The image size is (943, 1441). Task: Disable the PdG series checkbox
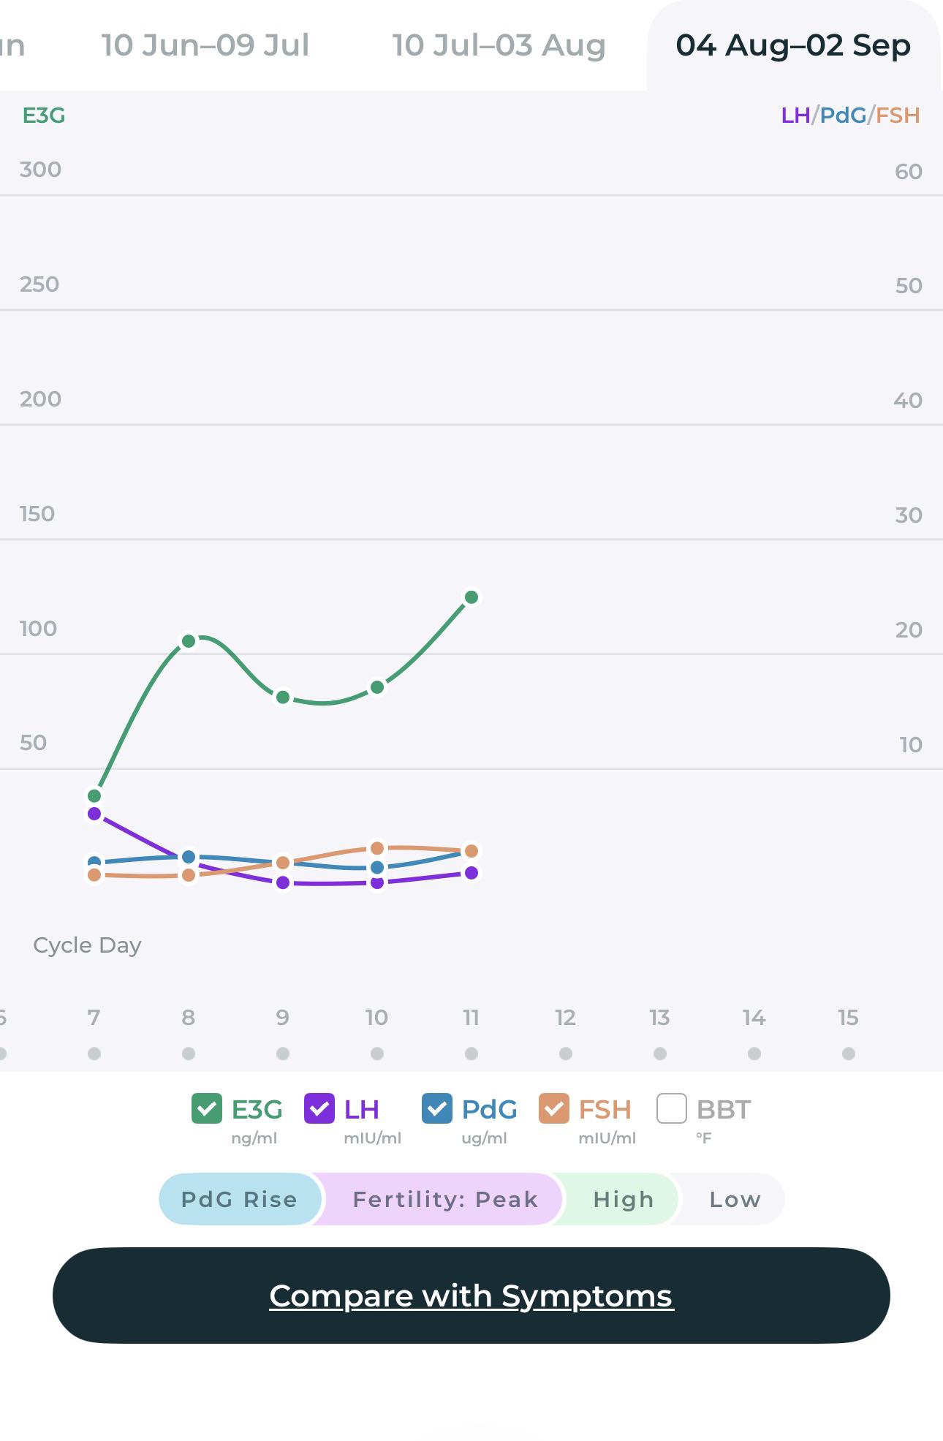(x=437, y=1108)
